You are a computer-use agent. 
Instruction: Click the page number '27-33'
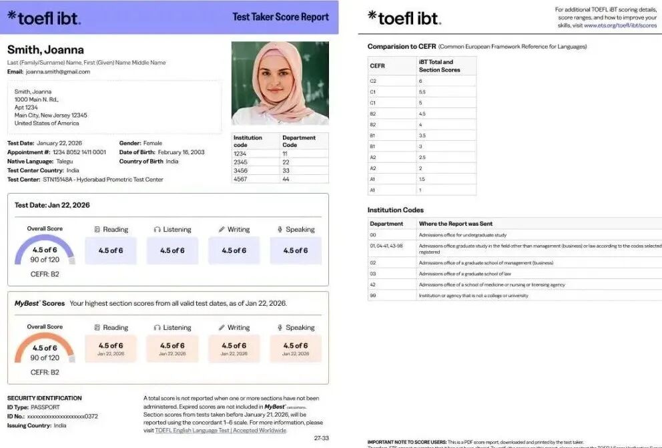click(321, 438)
